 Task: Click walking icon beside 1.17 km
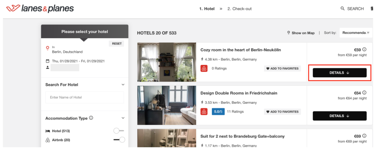(x=202, y=145)
